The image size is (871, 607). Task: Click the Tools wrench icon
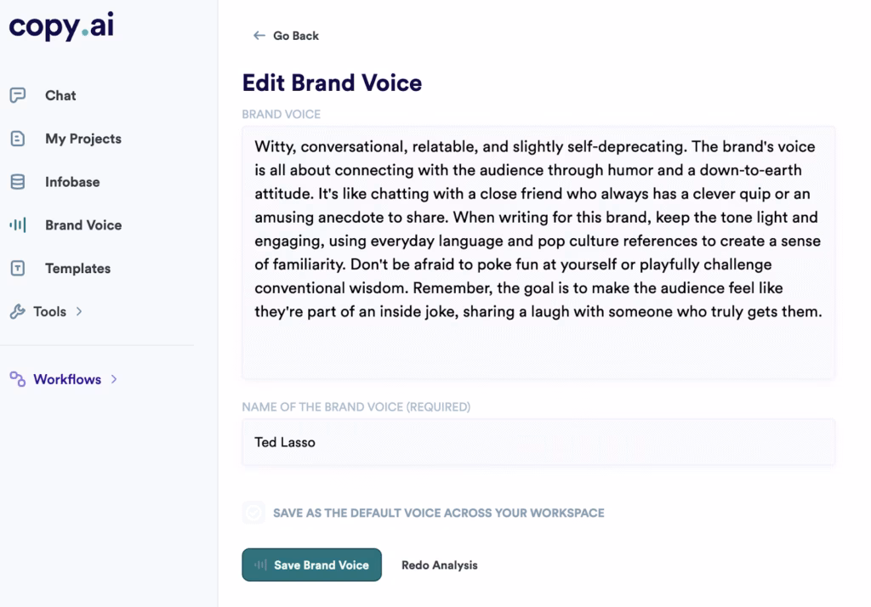[x=17, y=312]
